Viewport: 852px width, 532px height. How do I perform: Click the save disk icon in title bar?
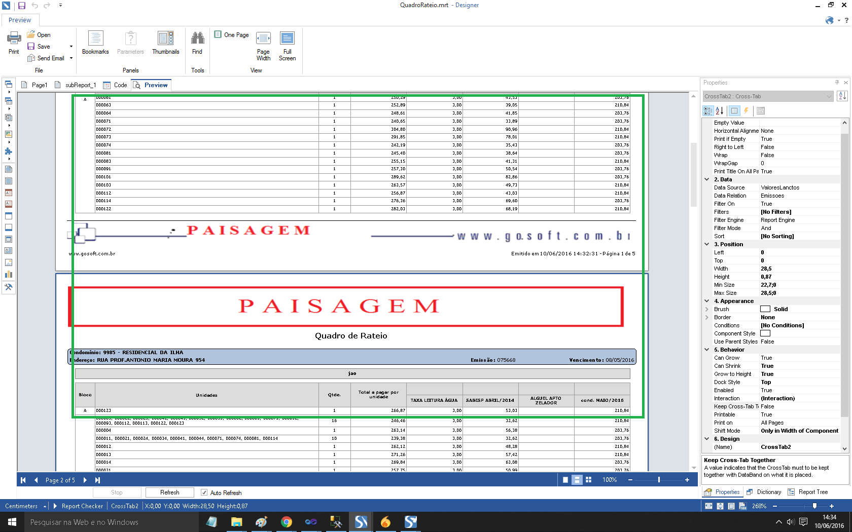(22, 6)
